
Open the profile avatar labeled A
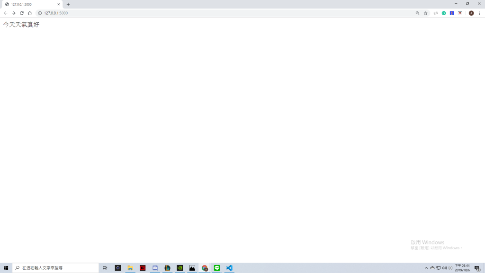pos(471,13)
